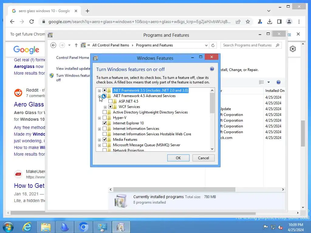Click All Control Panel Items breadcrumb
Image resolution: width=311 pixels, height=233 pixels.
[111, 45]
